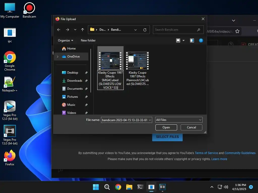258x193 pixels.
Task: Click pin icon beside Downloads
Action: click(86, 81)
